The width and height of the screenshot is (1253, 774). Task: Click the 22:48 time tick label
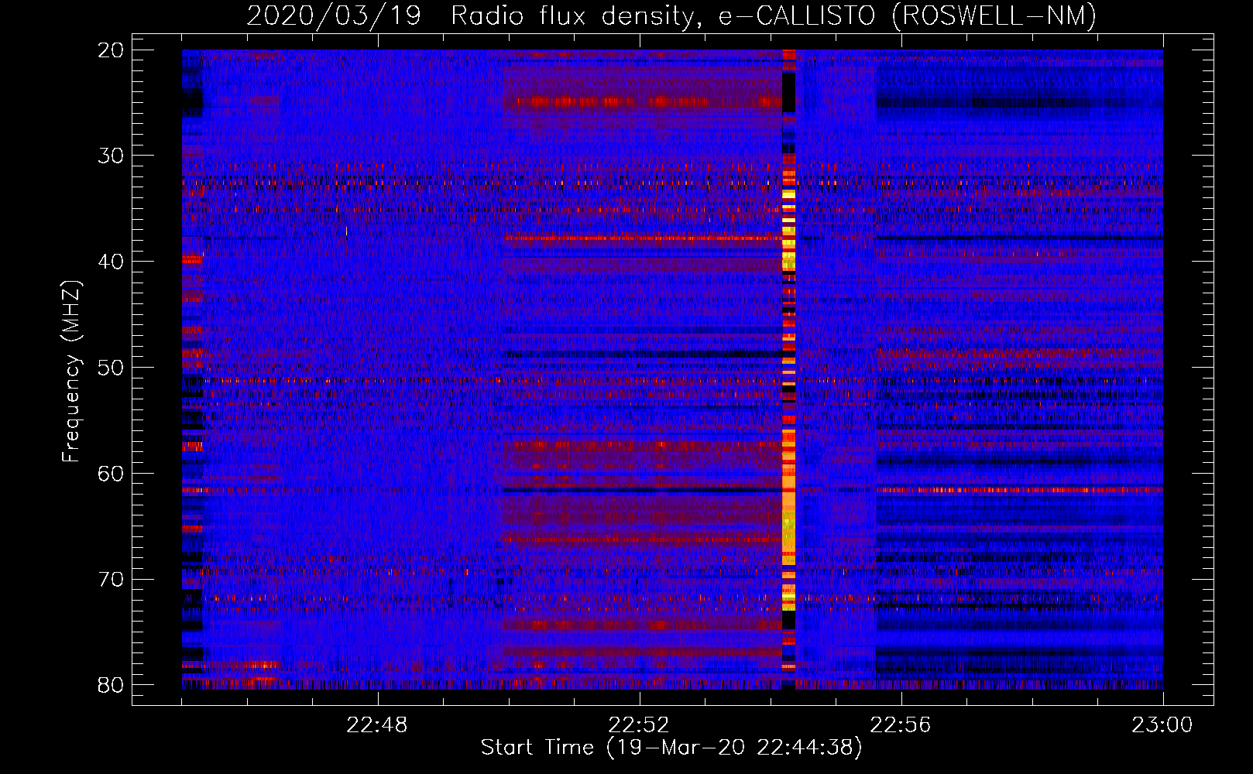tap(377, 725)
